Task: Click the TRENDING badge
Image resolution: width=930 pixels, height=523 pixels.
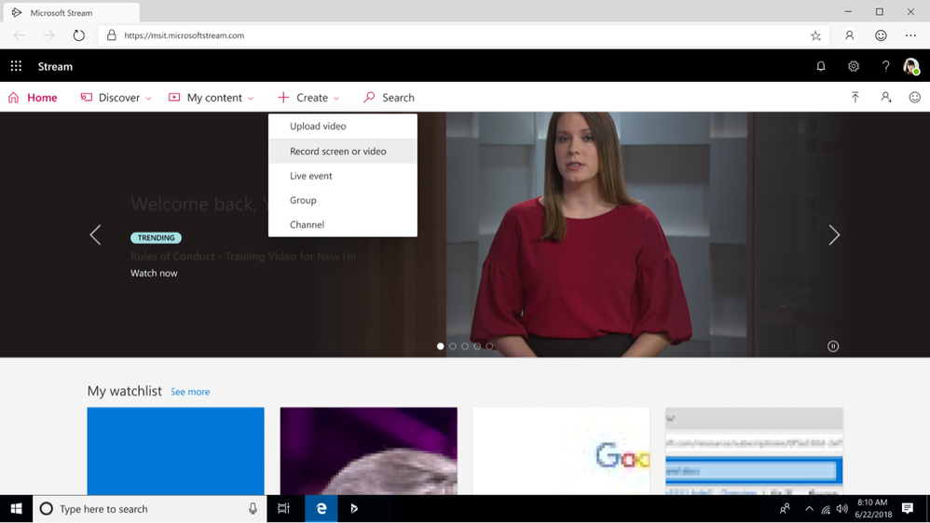Action: [156, 238]
